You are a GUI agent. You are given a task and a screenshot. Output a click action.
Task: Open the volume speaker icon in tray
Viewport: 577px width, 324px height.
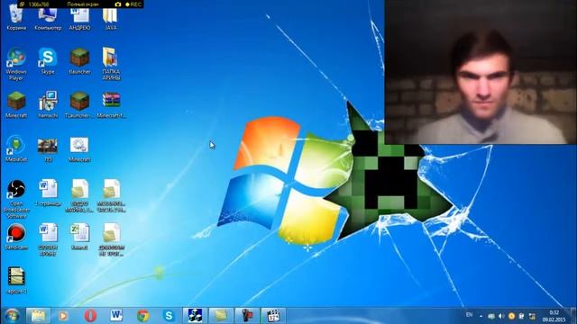click(501, 316)
